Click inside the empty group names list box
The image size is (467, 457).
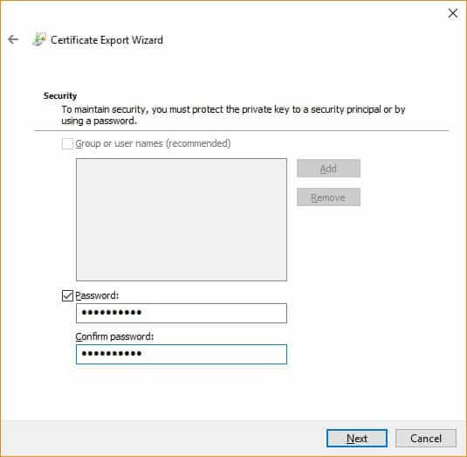[182, 219]
